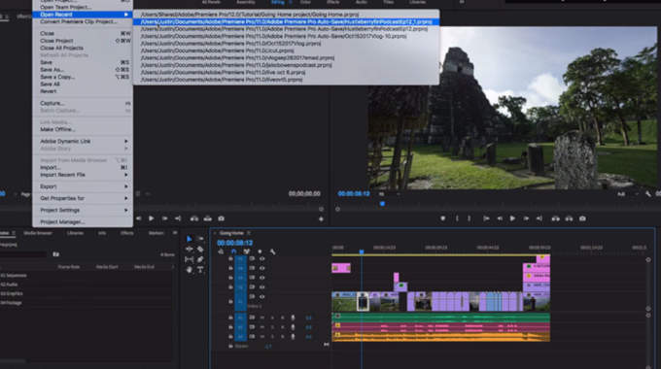Step back one frame in Program Monitor
This screenshot has width=661, height=369.
[500, 218]
